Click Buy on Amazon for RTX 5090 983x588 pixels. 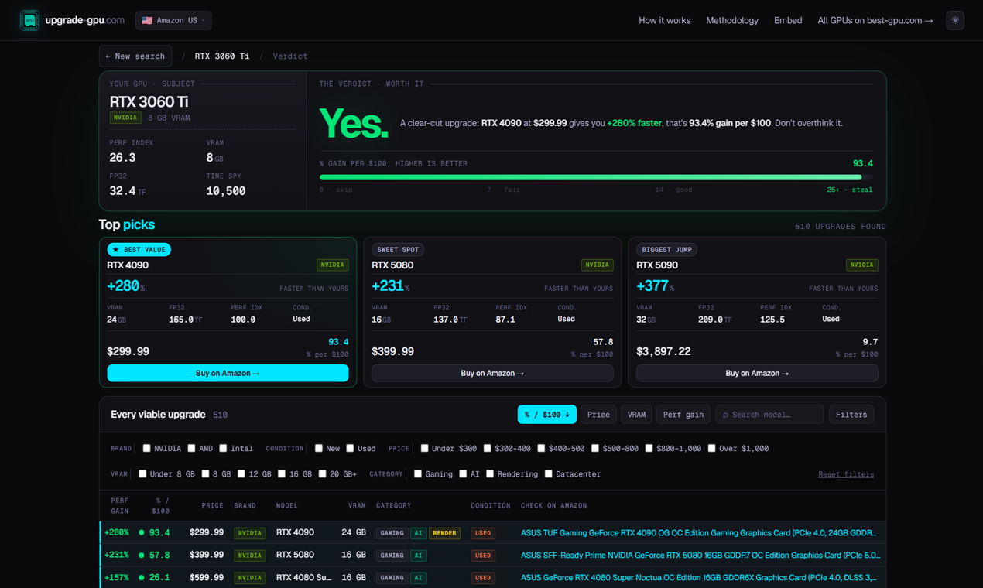[757, 373]
